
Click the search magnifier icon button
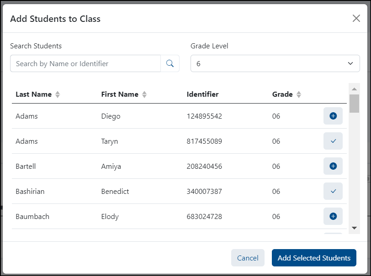(x=170, y=64)
